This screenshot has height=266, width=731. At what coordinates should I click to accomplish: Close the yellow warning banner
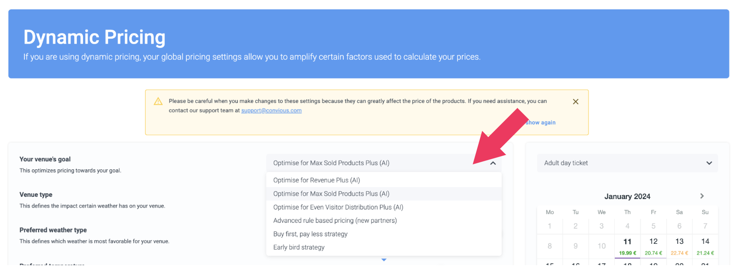575,102
